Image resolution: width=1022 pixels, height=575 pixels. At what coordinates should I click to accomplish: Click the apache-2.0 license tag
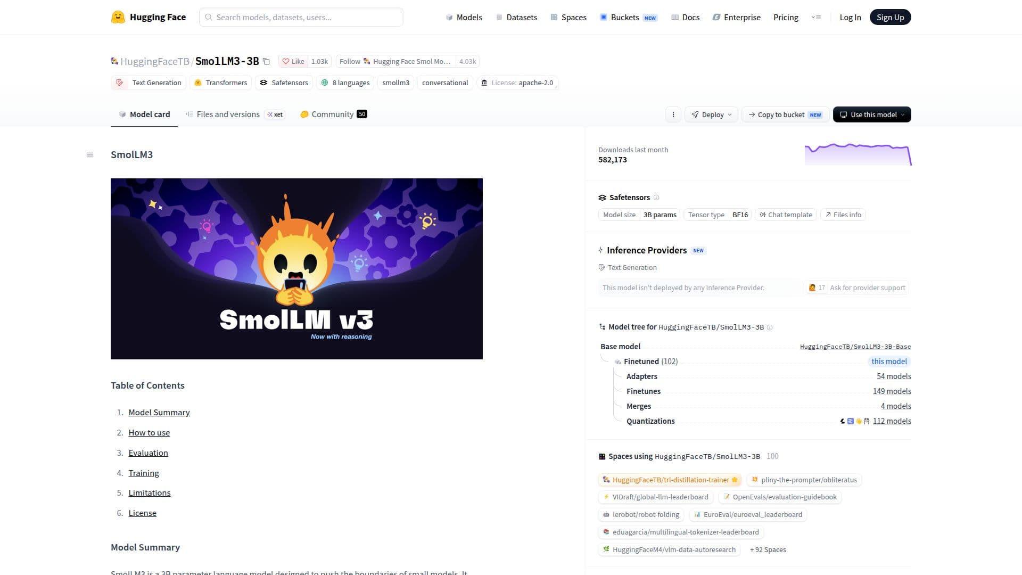point(517,83)
